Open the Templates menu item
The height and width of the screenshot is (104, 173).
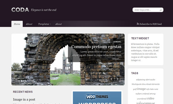coord(44,24)
